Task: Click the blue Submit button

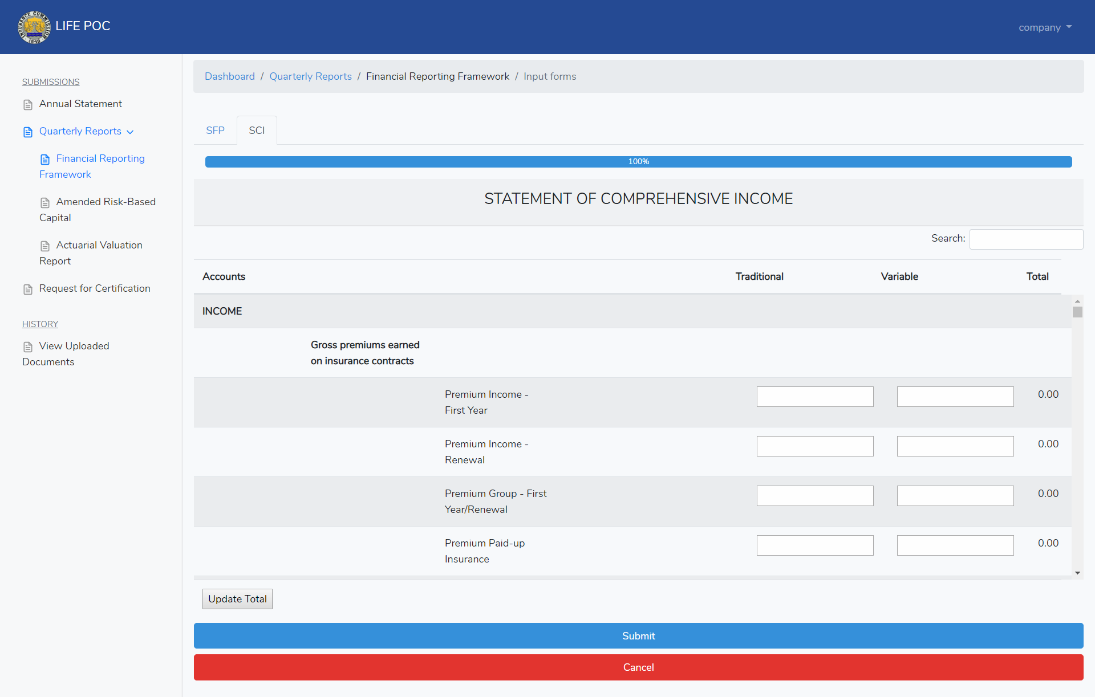Action: (638, 636)
